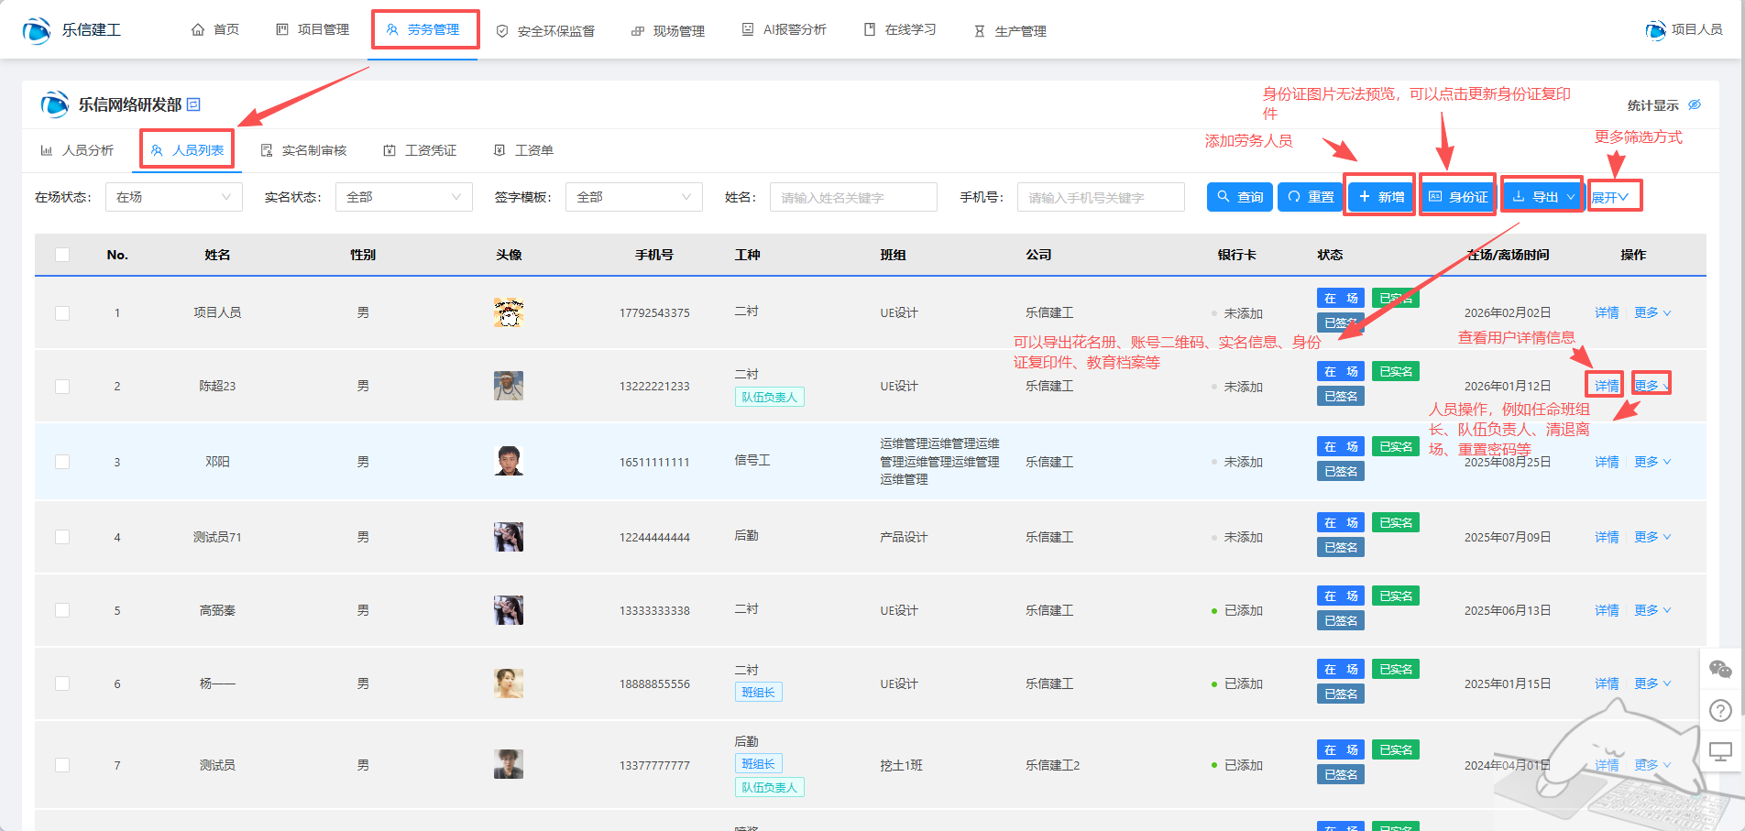The width and height of the screenshot is (1745, 831).
Task: Click the edit icon beside 乐信网络研发部
Action: pos(193,104)
